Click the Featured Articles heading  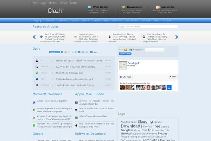(x=45, y=26)
